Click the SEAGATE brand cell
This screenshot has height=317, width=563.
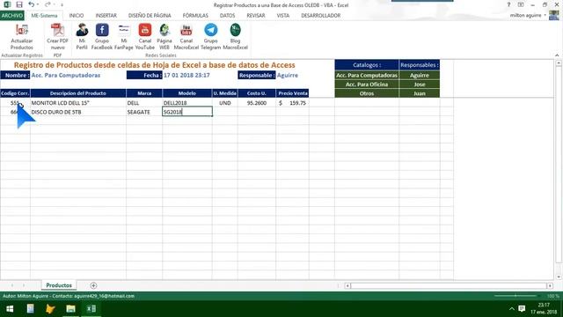coord(144,112)
